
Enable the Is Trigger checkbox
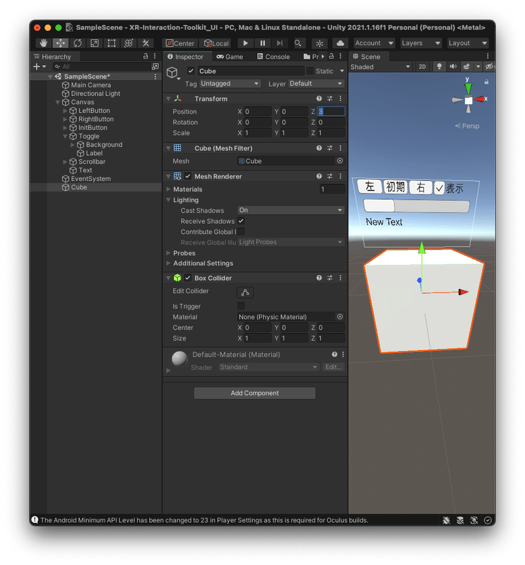(241, 306)
